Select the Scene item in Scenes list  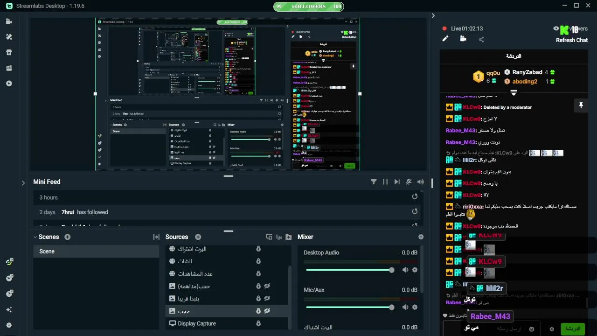[x=96, y=252]
